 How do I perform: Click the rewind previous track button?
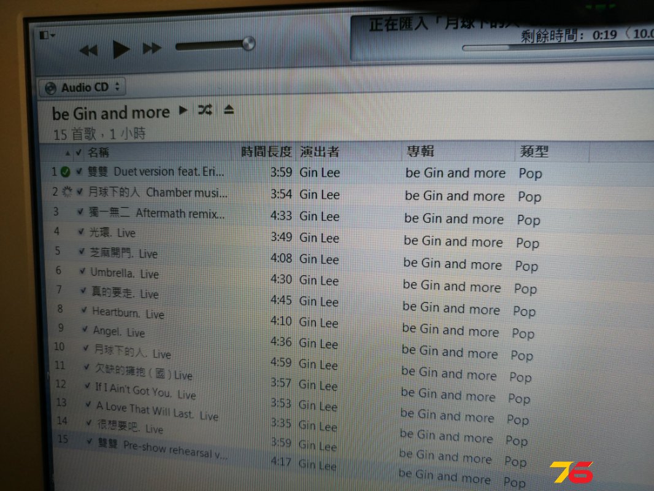(x=88, y=50)
